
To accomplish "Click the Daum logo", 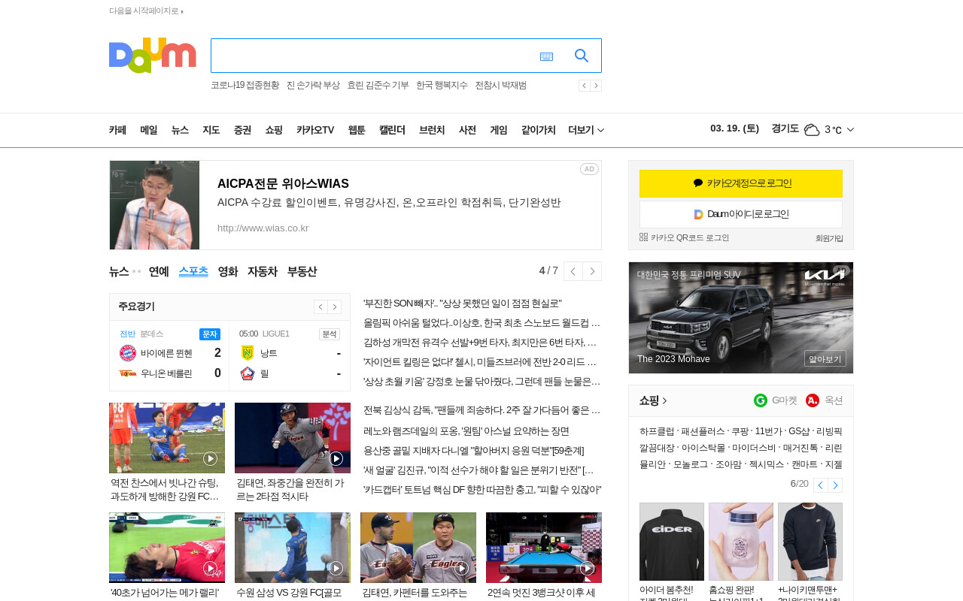I will 153,56.
